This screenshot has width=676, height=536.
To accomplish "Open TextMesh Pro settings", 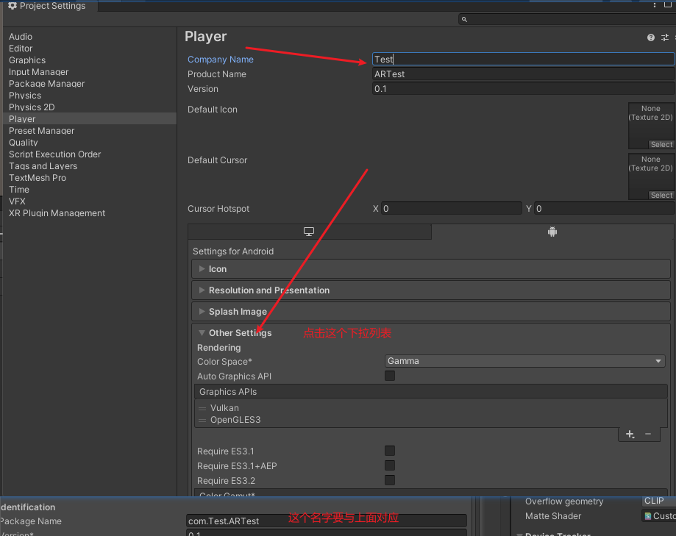I will tap(37, 177).
